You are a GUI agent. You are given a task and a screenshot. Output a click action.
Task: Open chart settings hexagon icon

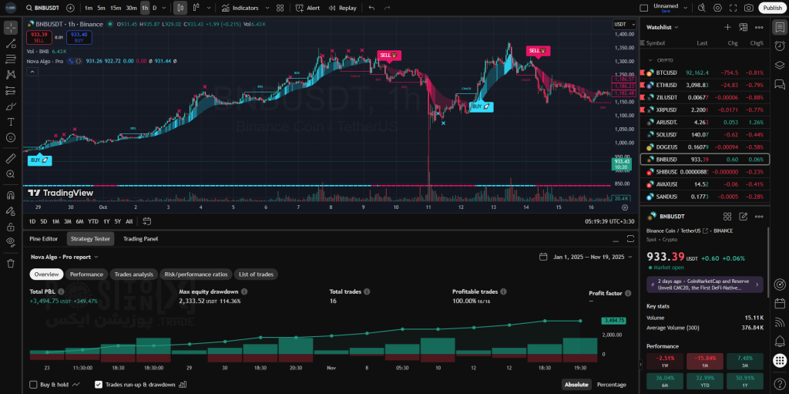coord(717,8)
